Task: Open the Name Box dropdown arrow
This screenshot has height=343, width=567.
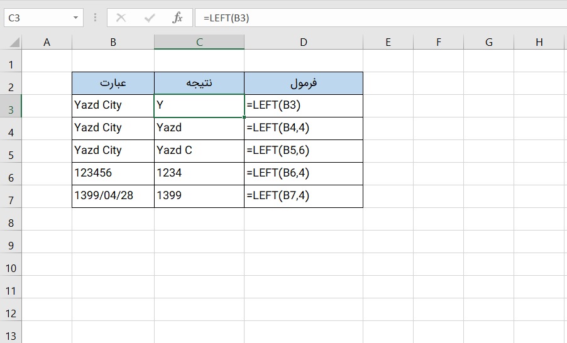Action: click(76, 18)
